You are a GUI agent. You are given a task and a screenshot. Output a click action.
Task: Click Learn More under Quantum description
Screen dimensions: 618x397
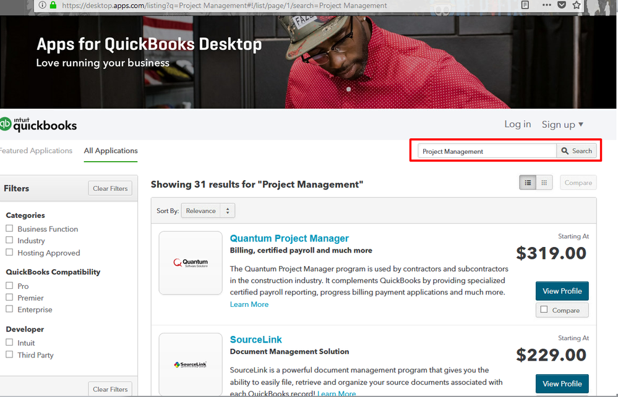[x=249, y=304]
